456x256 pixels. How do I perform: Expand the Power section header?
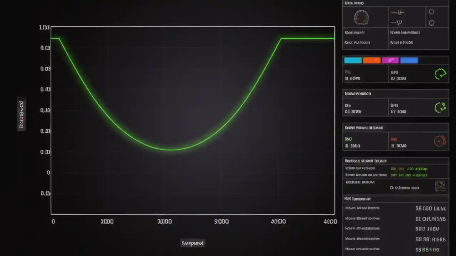395,94
